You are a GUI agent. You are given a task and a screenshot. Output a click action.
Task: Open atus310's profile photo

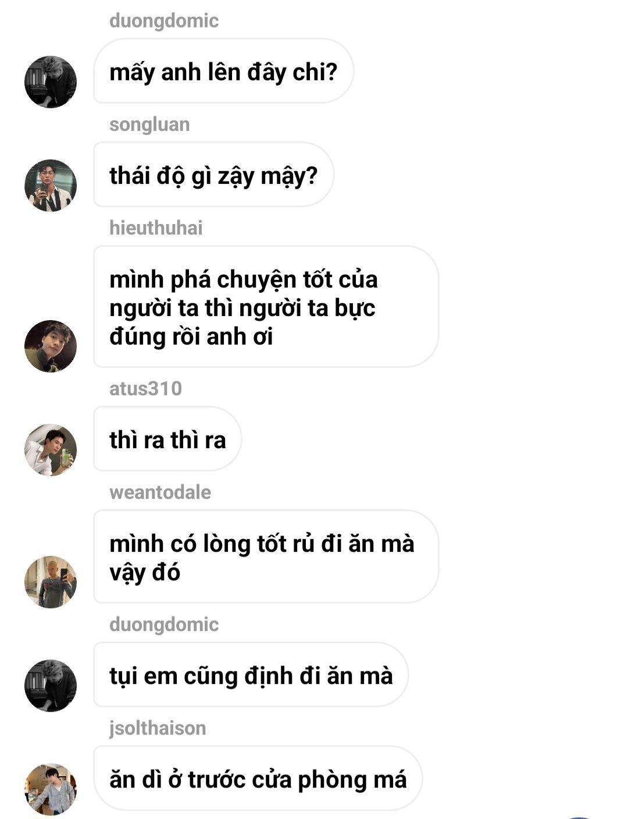(51, 449)
